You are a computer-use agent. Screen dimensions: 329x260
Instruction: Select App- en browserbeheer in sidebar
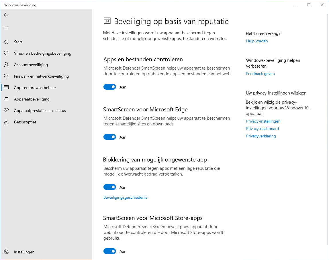coord(35,88)
